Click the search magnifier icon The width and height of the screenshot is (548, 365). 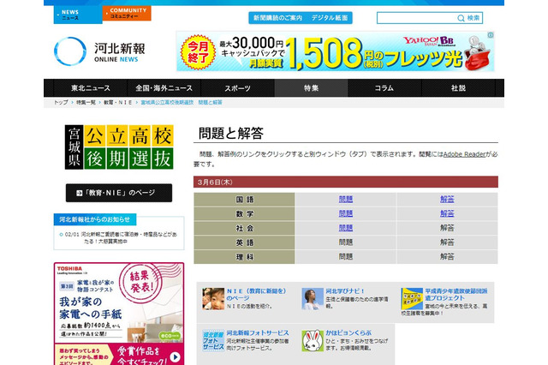point(461,18)
